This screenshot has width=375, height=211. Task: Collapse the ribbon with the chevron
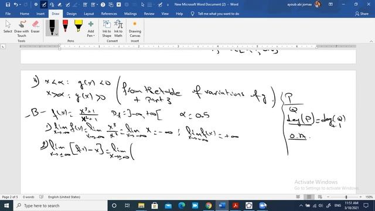[x=371, y=41]
